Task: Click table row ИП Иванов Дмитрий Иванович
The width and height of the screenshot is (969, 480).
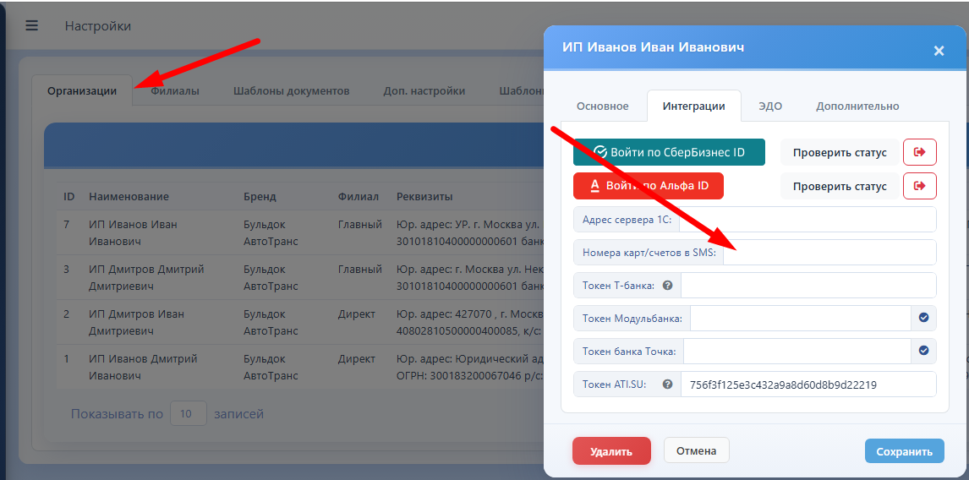Action: point(300,367)
